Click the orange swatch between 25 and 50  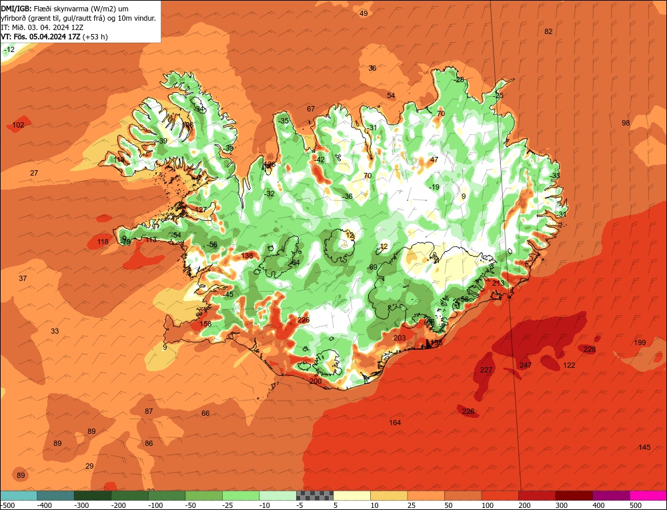click(426, 495)
